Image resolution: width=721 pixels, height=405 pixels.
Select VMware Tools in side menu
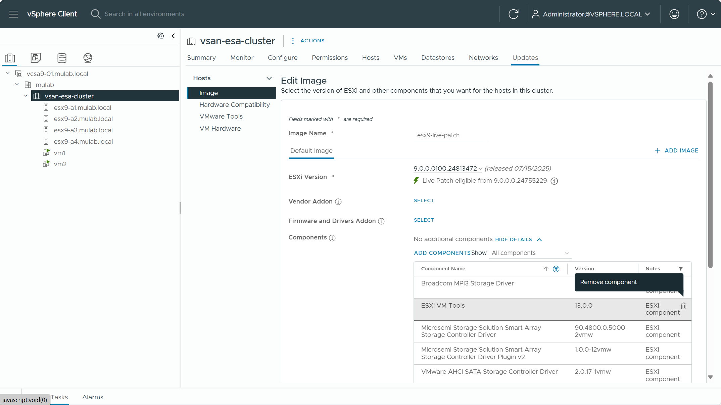[x=221, y=117]
